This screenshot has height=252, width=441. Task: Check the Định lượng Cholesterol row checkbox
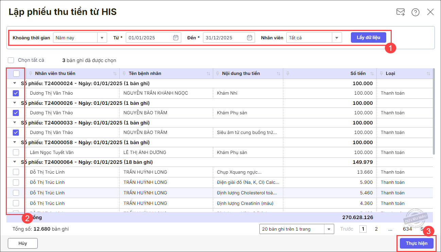coord(16,193)
